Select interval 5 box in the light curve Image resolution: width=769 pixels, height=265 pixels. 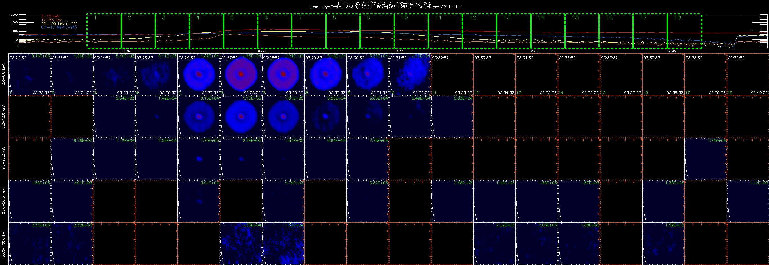point(241,31)
